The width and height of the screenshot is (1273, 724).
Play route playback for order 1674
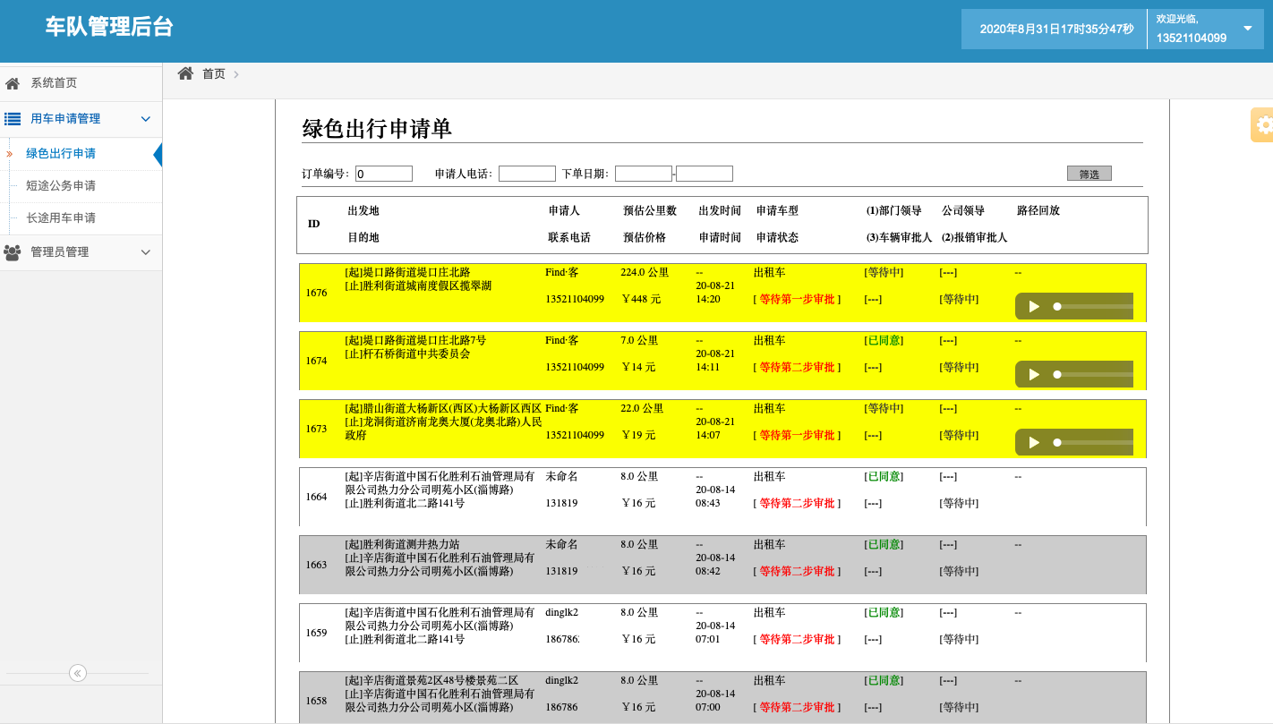[1034, 374]
